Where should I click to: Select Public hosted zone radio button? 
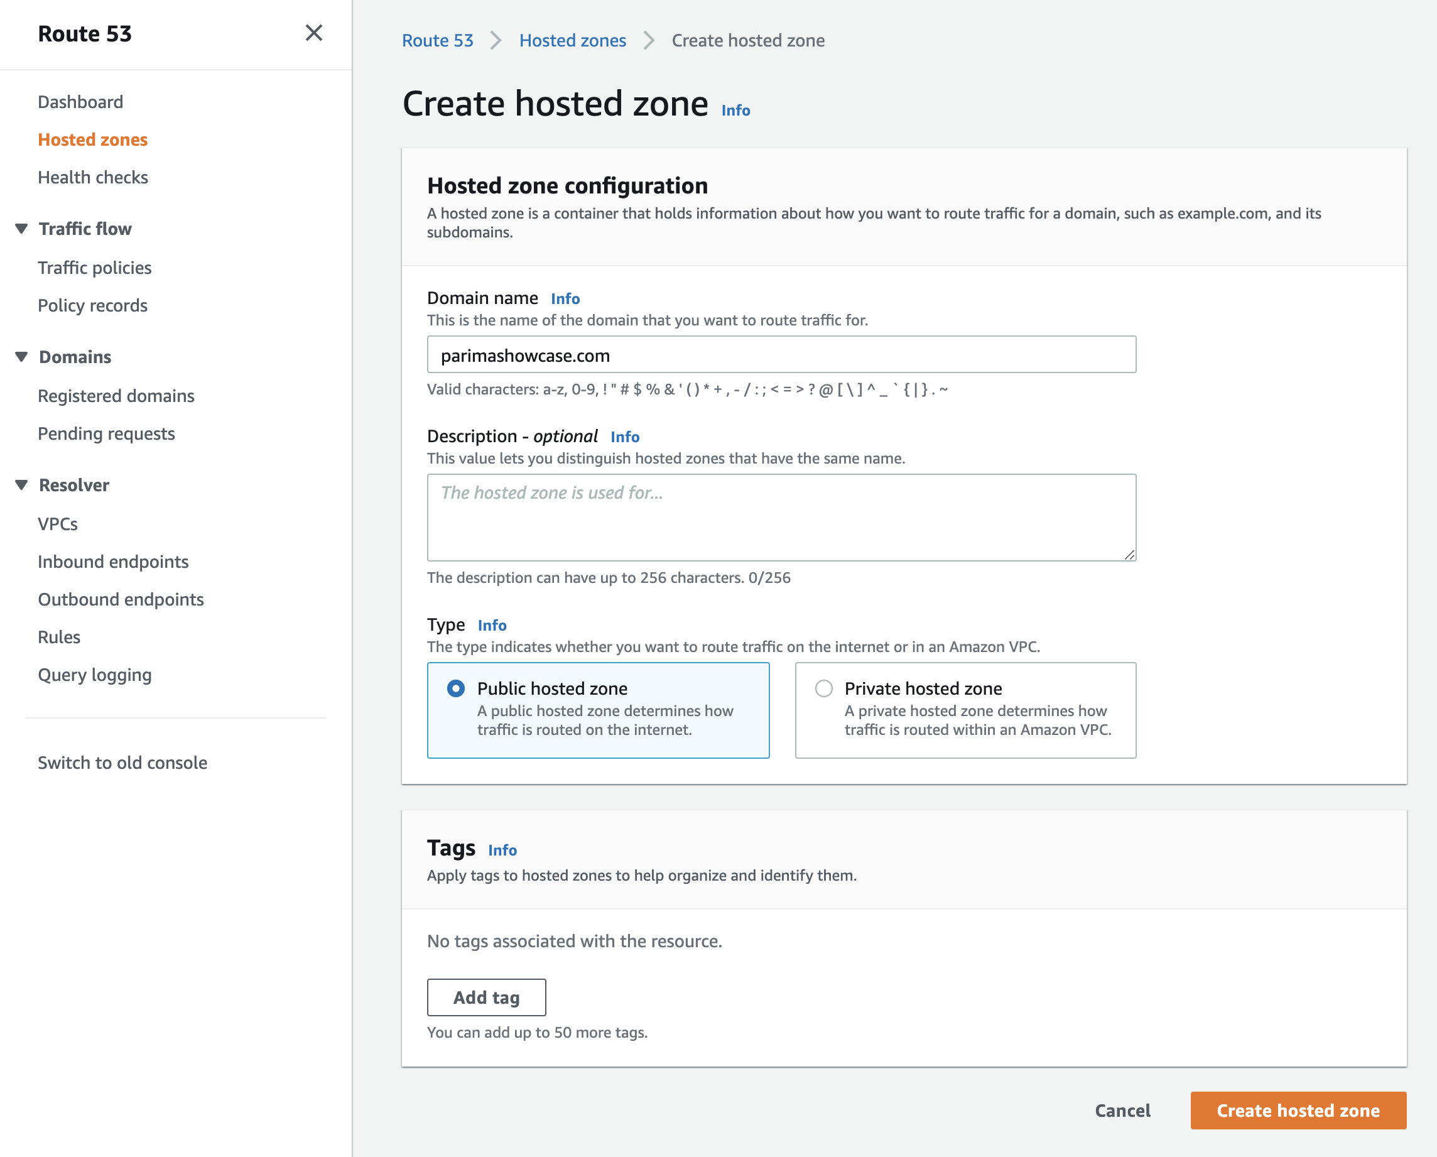[456, 688]
